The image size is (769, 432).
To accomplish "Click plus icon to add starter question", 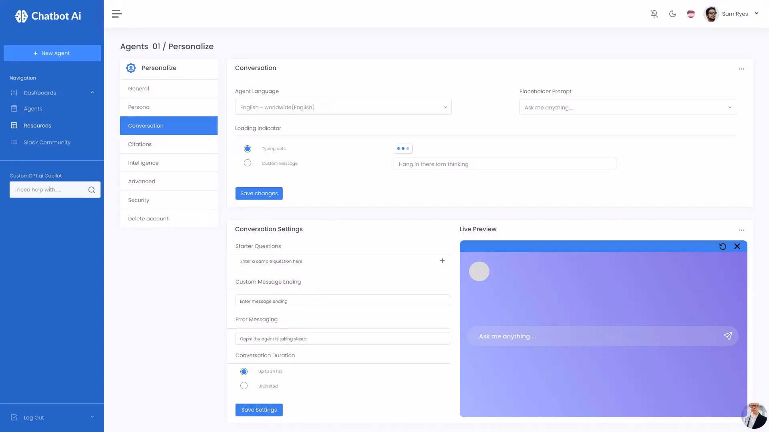I will coord(442,261).
